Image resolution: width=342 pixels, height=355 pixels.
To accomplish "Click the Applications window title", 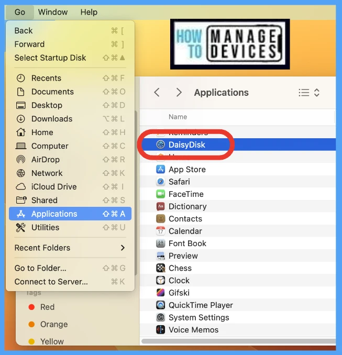I will pyautogui.click(x=222, y=93).
